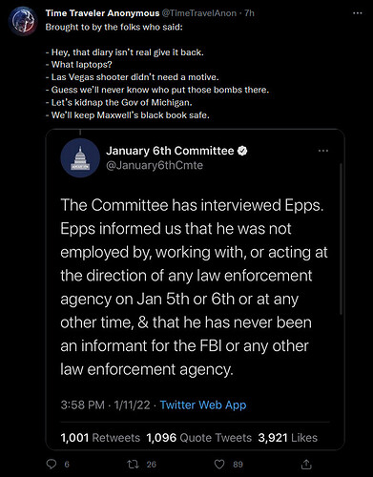This screenshot has width=373, height=477.
Task: Reply to the tweet via comment icon
Action: pyautogui.click(x=52, y=465)
